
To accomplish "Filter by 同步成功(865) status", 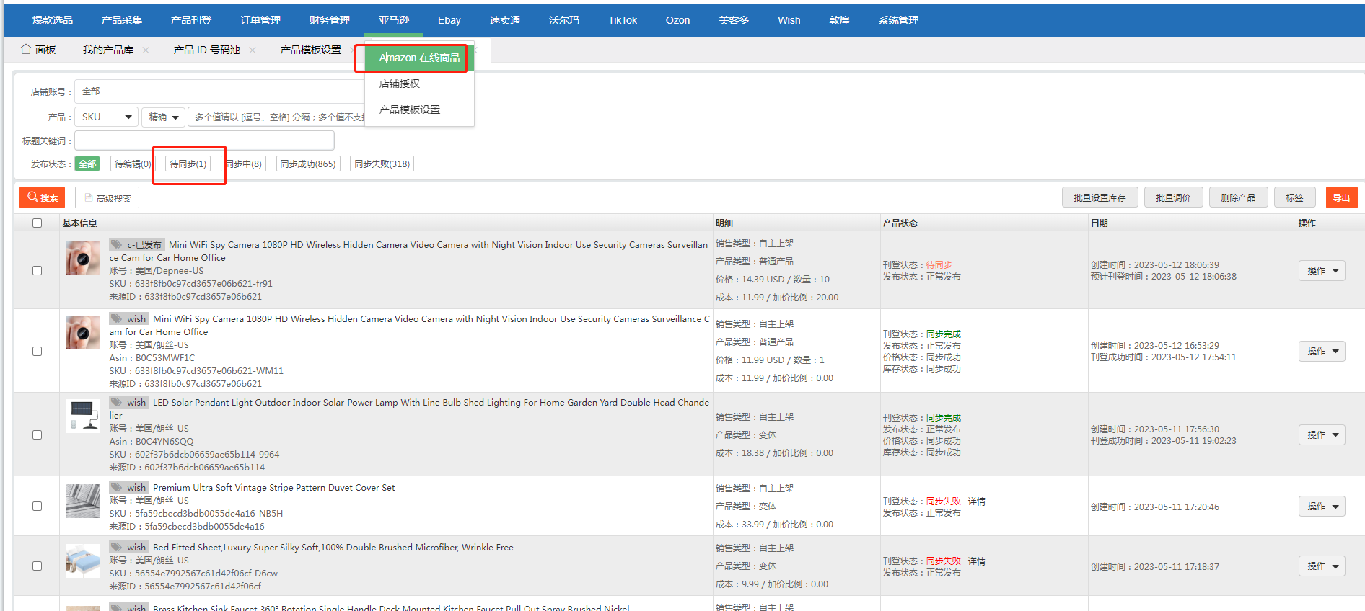I will [308, 164].
